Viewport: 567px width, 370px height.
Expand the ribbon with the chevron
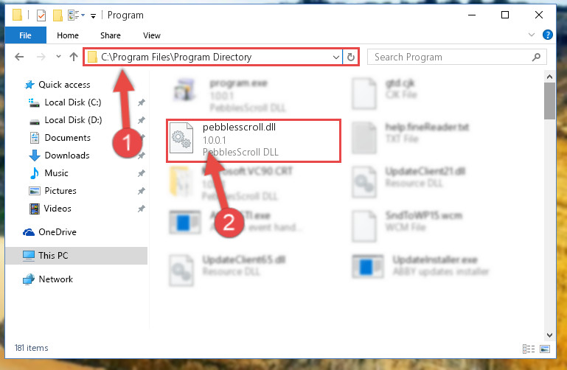point(532,35)
